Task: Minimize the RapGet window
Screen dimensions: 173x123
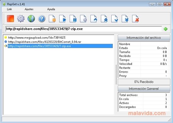Action: (x=153, y=4)
